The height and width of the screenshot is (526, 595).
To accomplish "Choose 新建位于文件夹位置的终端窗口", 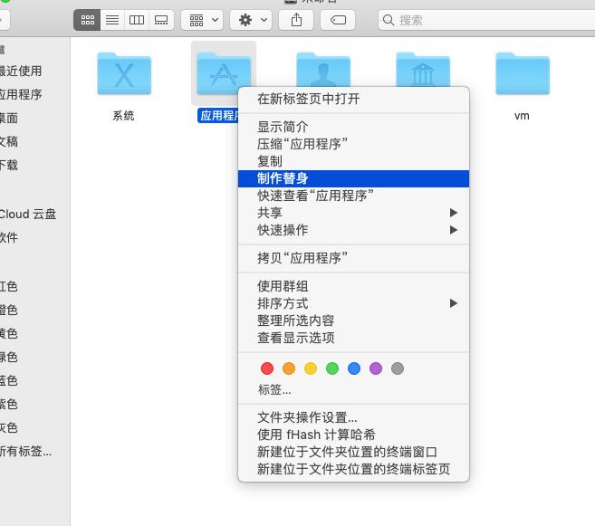I will [x=354, y=452].
